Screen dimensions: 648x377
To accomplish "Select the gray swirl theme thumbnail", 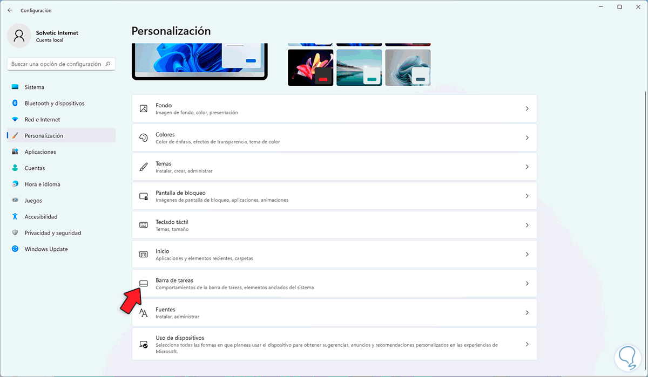I will click(x=408, y=67).
